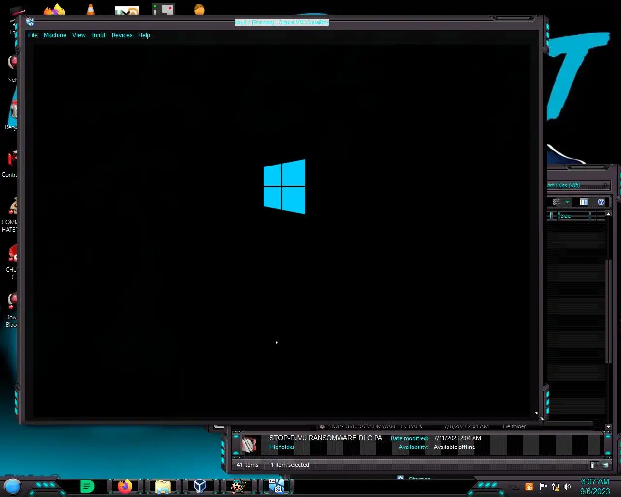Click the STOP-DJVU RANSOMWARE DLC PA... title in details pane

tap(328, 438)
